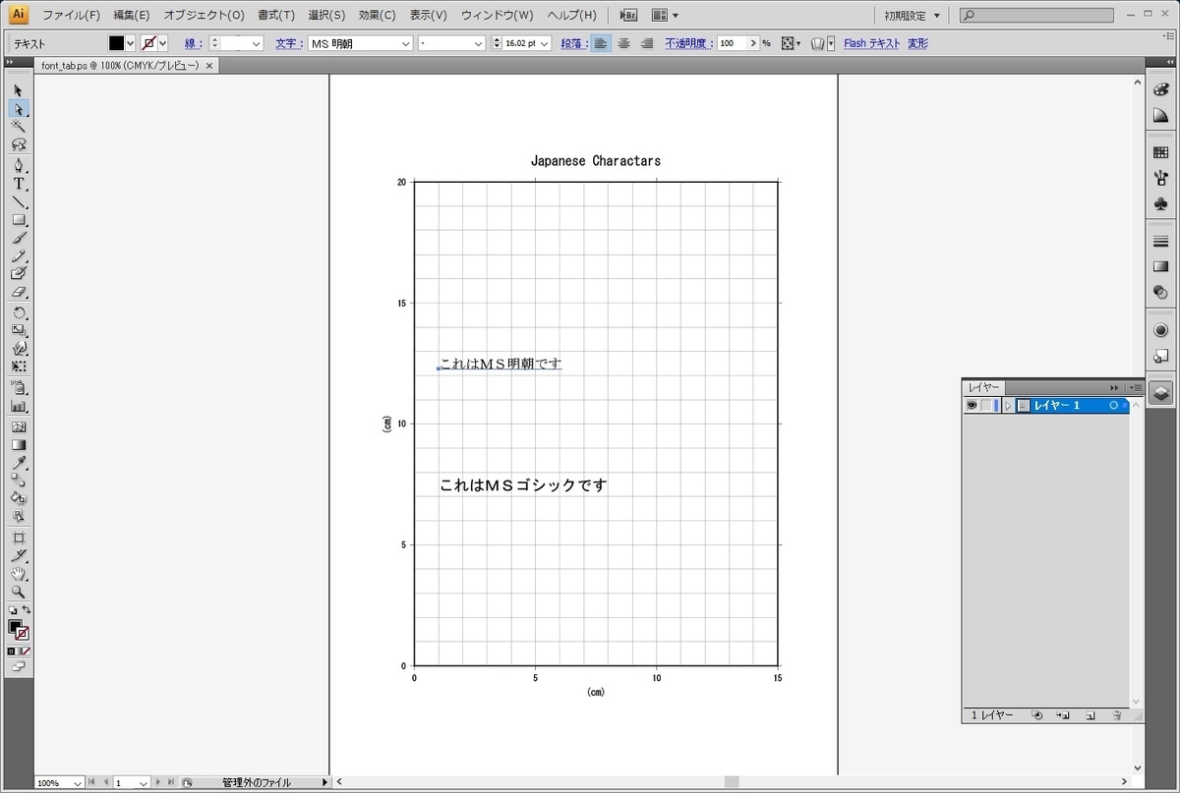Expand レイヤー 1 disclosure triangle

1008,405
